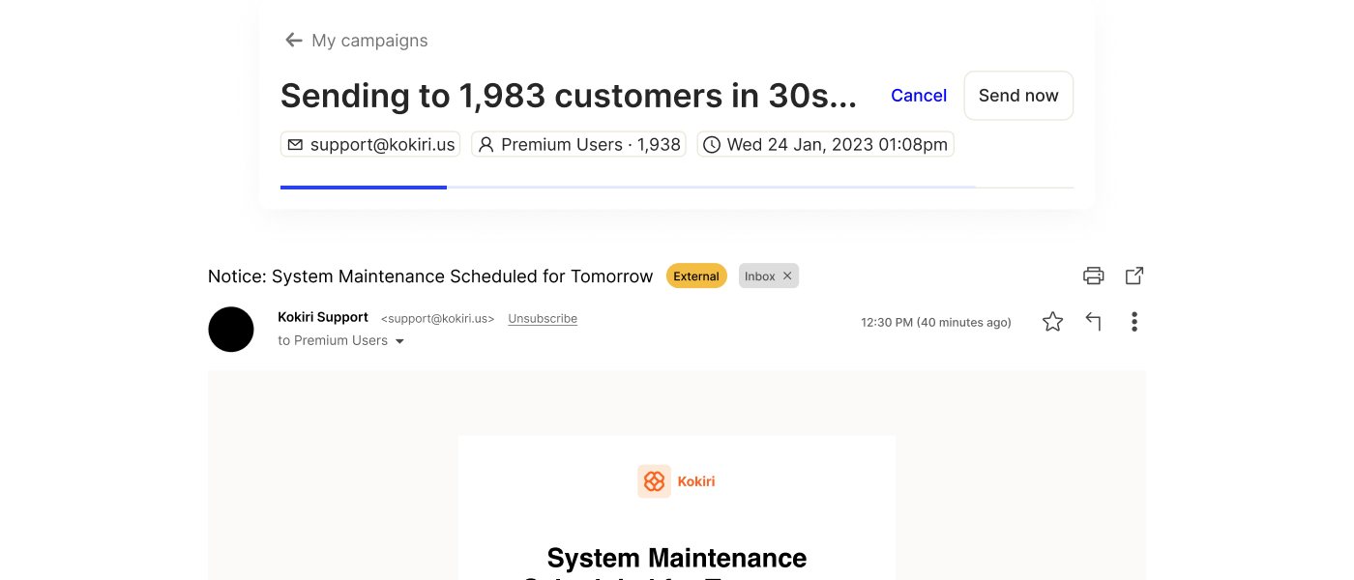
Task: Star the System Maintenance email
Action: 1052,322
